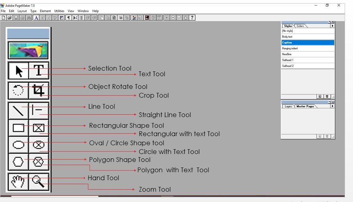Image resolution: width=353 pixels, height=202 pixels.
Task: Click the New Style button in Styles palette
Action: click(320, 96)
